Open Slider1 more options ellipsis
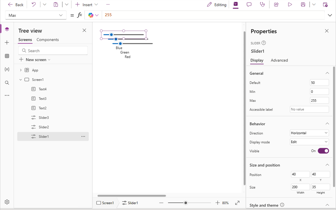The height and width of the screenshot is (210, 336). pyautogui.click(x=83, y=136)
